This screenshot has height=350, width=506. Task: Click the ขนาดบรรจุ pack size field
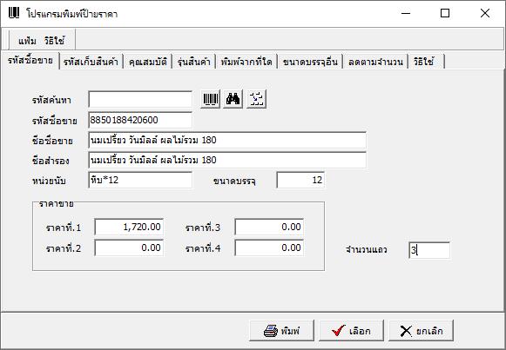300,180
